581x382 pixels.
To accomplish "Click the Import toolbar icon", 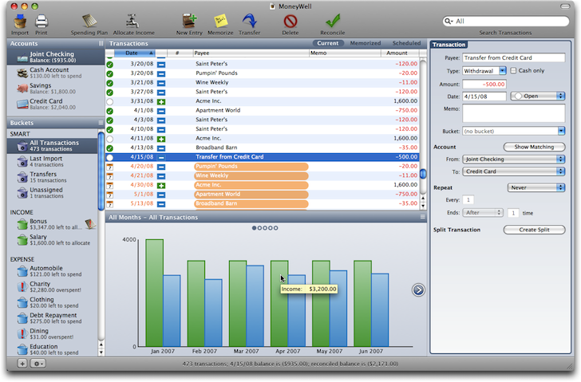I will point(20,22).
